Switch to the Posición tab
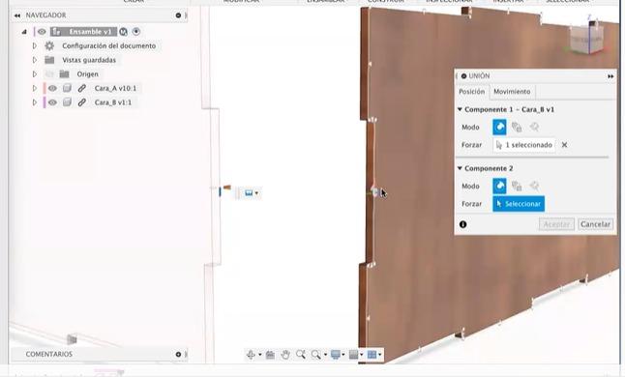The height and width of the screenshot is (377, 625). [x=471, y=92]
